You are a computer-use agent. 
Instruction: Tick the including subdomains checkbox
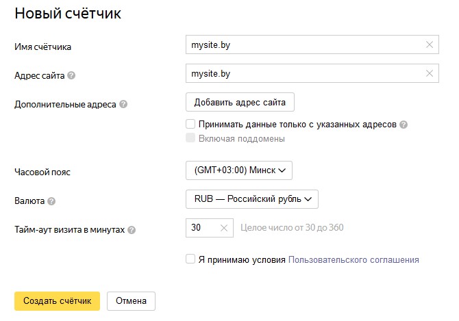pyautogui.click(x=190, y=138)
